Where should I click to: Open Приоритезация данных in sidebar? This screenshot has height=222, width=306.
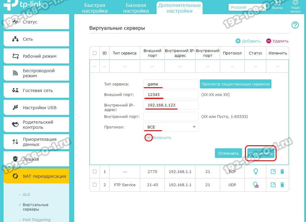[x=36, y=142]
